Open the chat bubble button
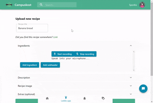This screenshot has height=103, width=153. [143, 89]
